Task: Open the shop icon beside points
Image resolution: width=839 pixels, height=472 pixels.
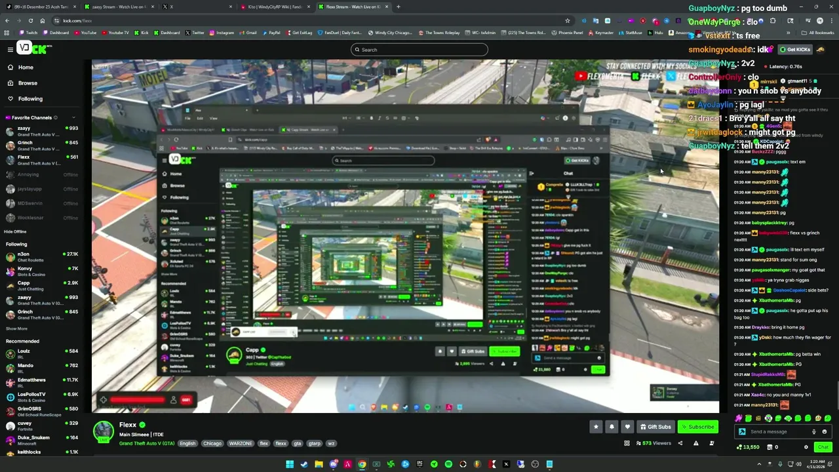Action: pos(768,447)
